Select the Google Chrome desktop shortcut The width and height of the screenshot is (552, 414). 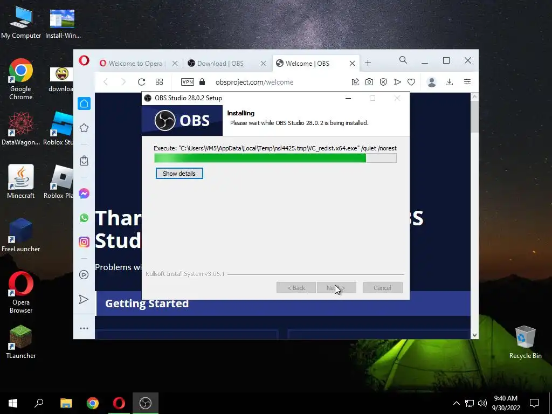coord(21,79)
